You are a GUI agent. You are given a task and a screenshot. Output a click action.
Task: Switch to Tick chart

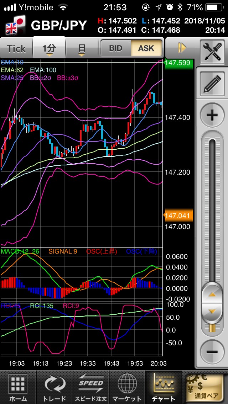[x=16, y=48]
